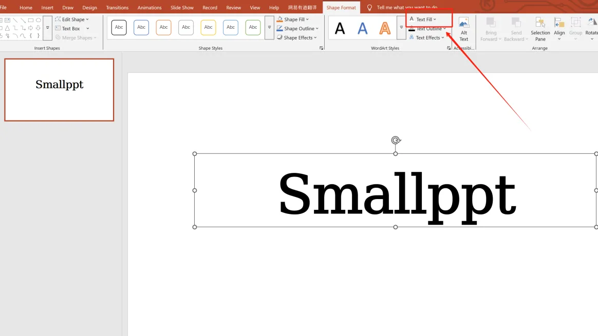Apply the black WordArt style
This screenshot has width=598, height=336.
click(x=340, y=28)
